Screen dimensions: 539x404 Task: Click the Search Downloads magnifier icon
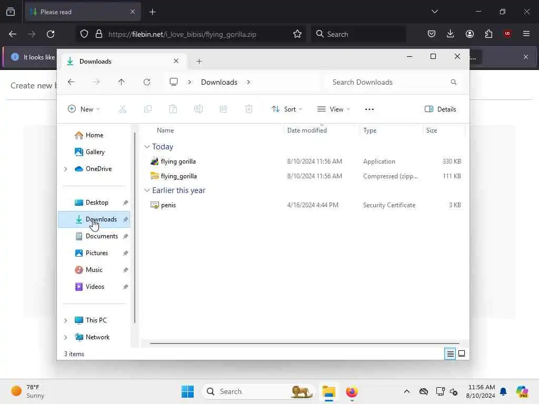(x=454, y=82)
